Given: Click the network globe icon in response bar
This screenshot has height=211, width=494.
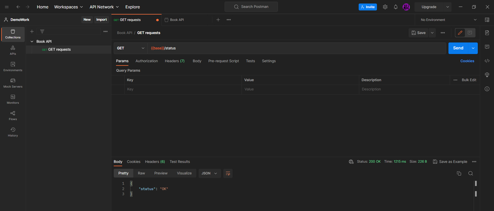Looking at the screenshot, I should coord(351,162).
